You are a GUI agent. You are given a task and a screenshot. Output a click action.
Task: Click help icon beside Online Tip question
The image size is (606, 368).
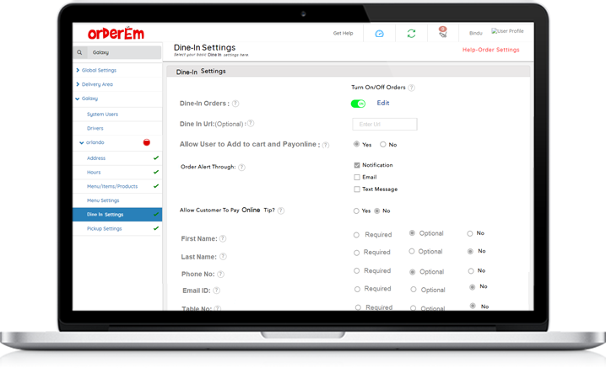point(281,211)
